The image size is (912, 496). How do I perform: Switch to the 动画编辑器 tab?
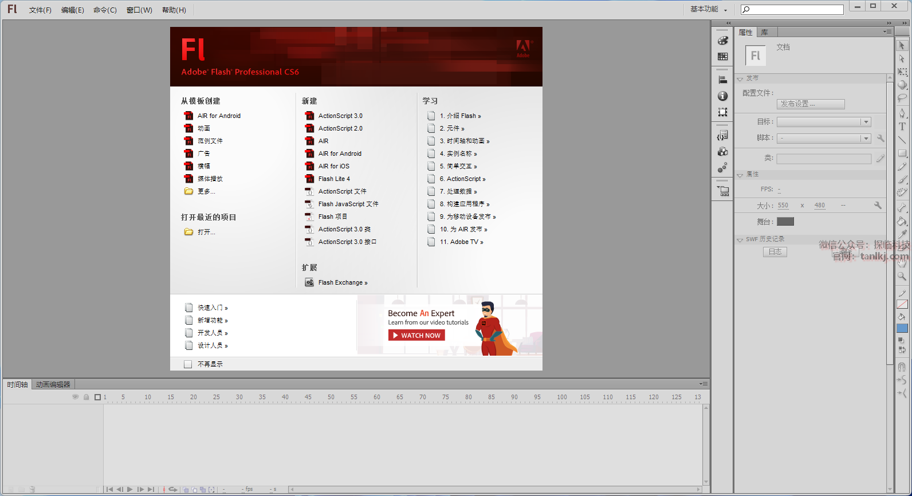[53, 384]
